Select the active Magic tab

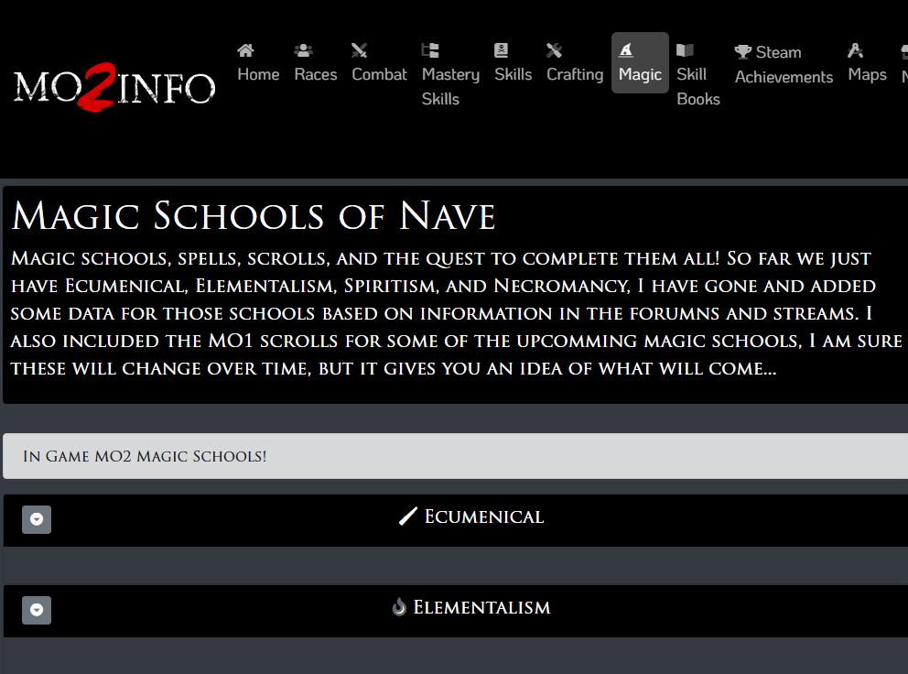click(x=640, y=63)
